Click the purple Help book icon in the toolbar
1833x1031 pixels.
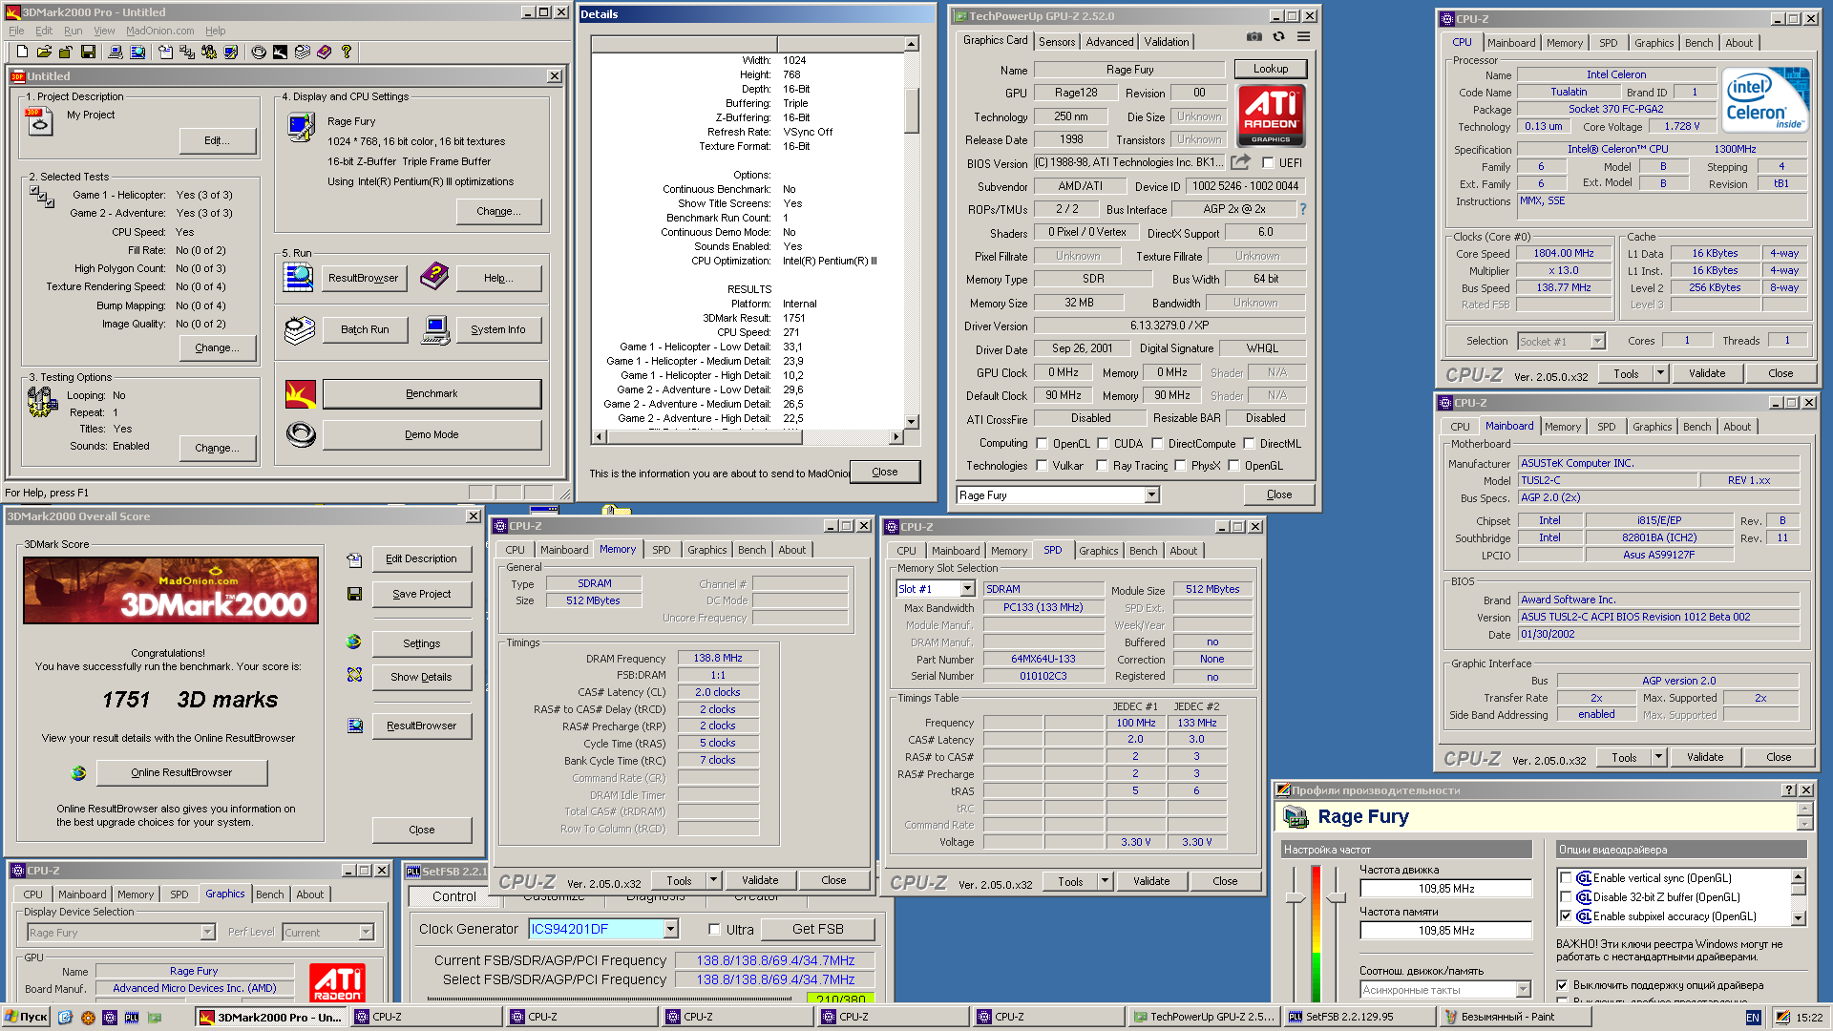tap(324, 52)
